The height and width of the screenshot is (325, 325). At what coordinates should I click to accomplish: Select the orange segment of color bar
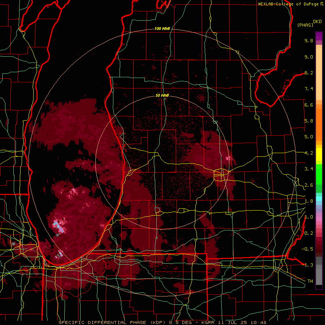(319, 124)
